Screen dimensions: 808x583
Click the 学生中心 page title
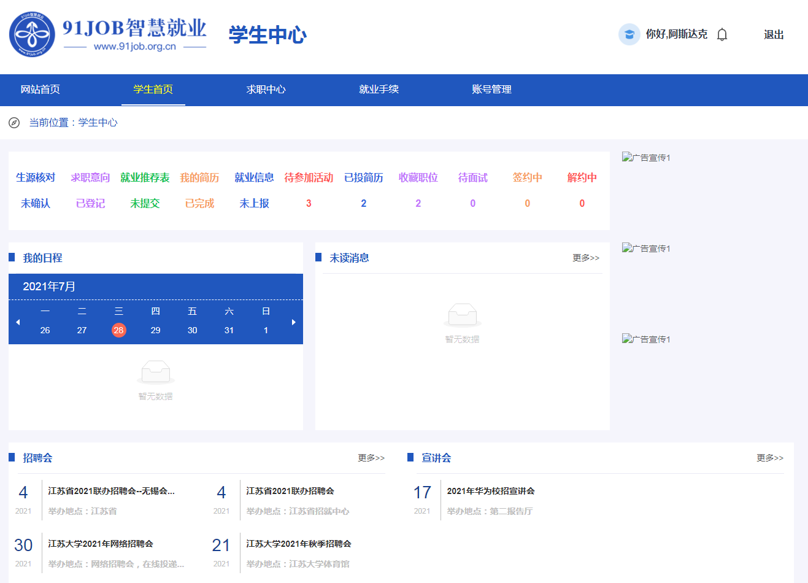tap(267, 35)
